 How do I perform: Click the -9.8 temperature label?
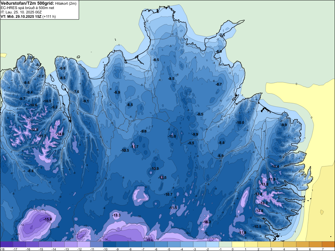[143, 132]
